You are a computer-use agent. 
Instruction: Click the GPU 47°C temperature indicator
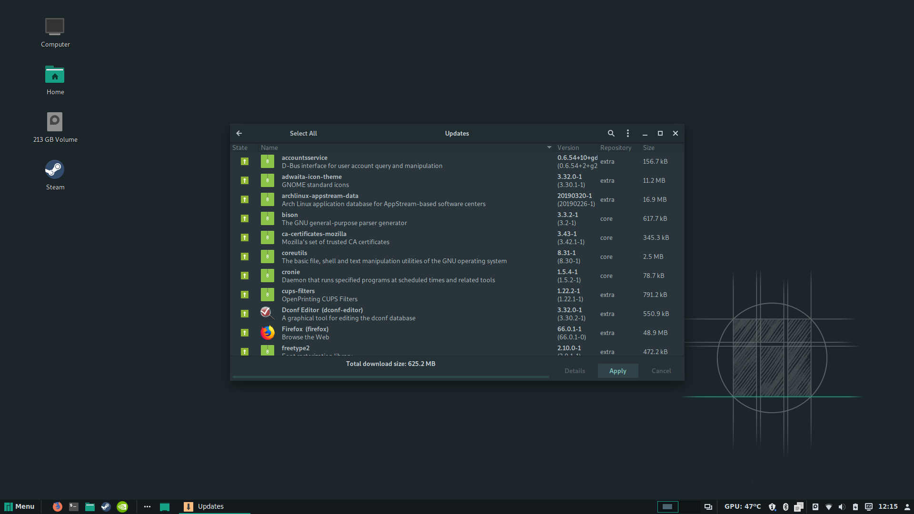(x=743, y=506)
